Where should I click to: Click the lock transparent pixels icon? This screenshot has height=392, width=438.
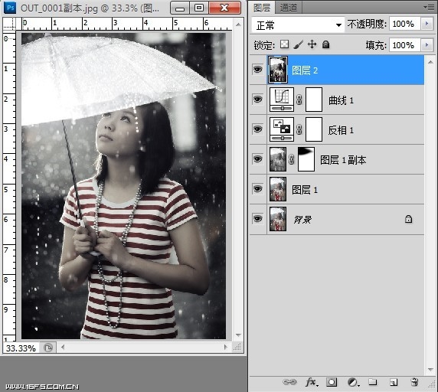click(284, 44)
